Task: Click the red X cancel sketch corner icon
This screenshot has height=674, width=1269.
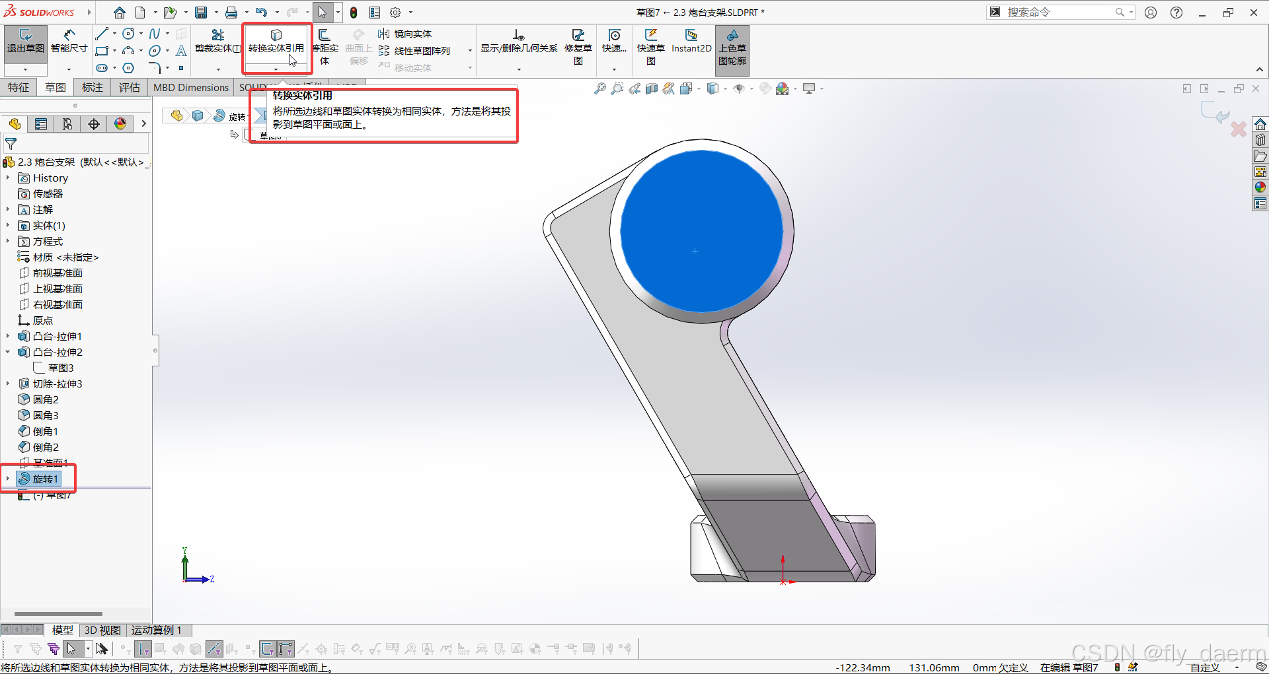Action: (1238, 129)
